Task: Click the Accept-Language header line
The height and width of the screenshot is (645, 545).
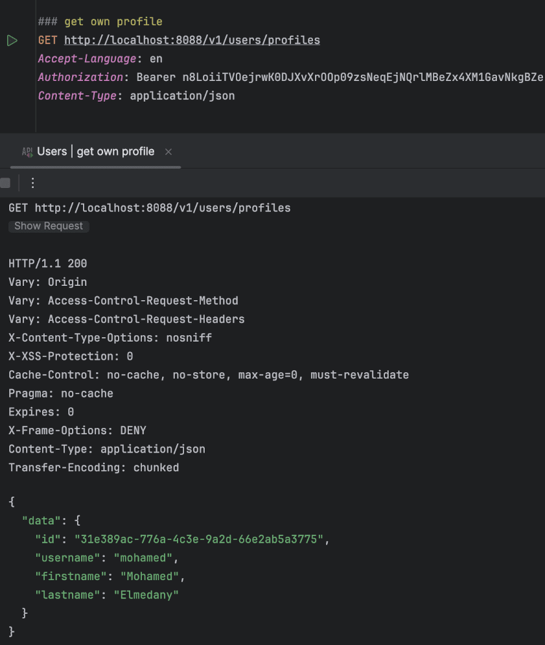Action: [100, 59]
